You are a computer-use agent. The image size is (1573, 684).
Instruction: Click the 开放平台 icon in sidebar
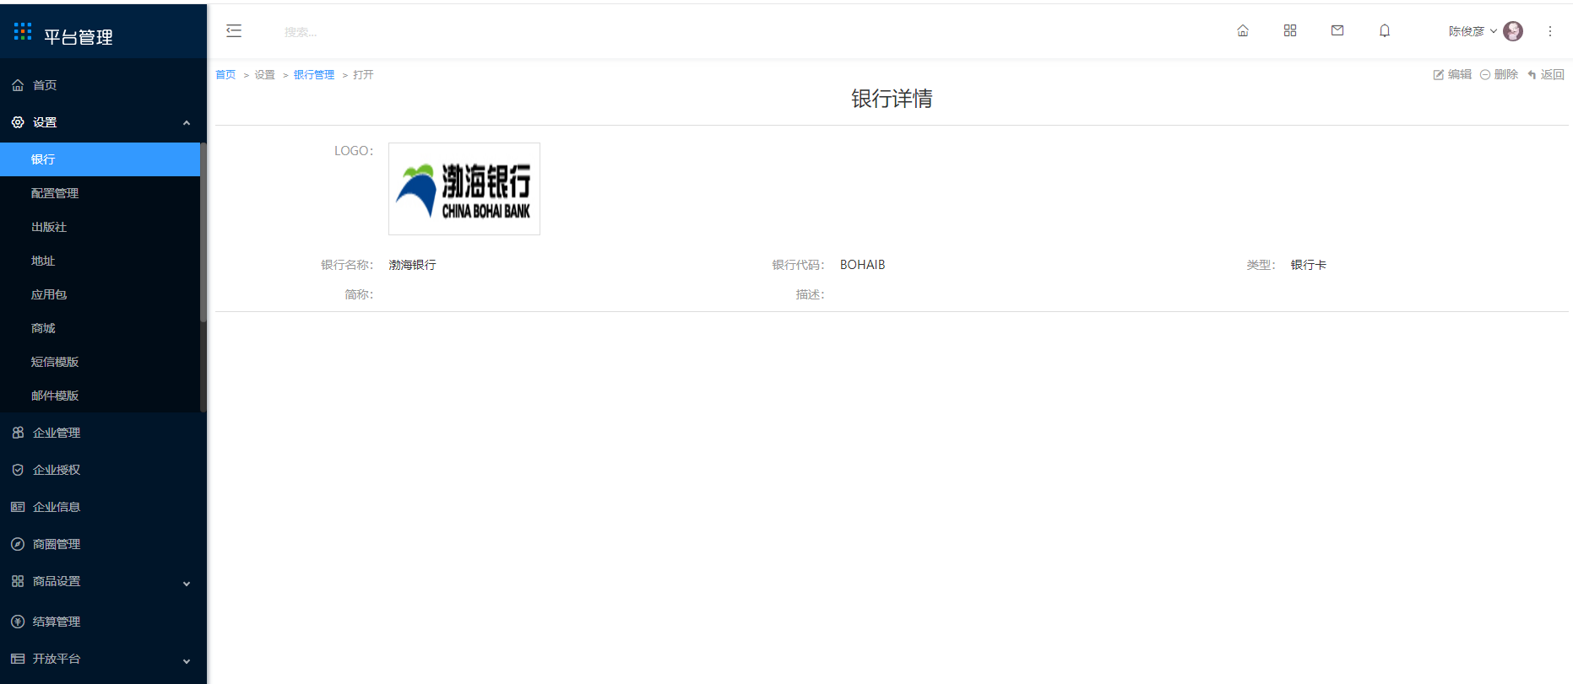pyautogui.click(x=18, y=659)
